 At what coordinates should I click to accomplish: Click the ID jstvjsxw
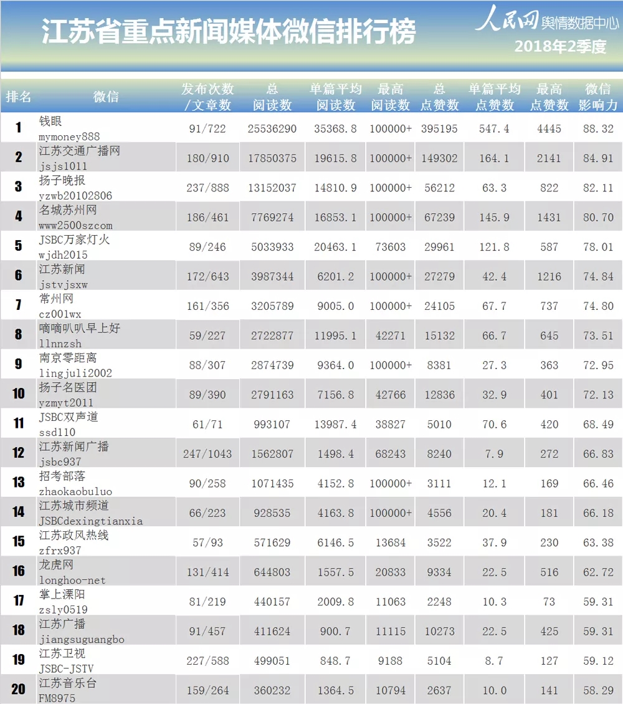(63, 284)
